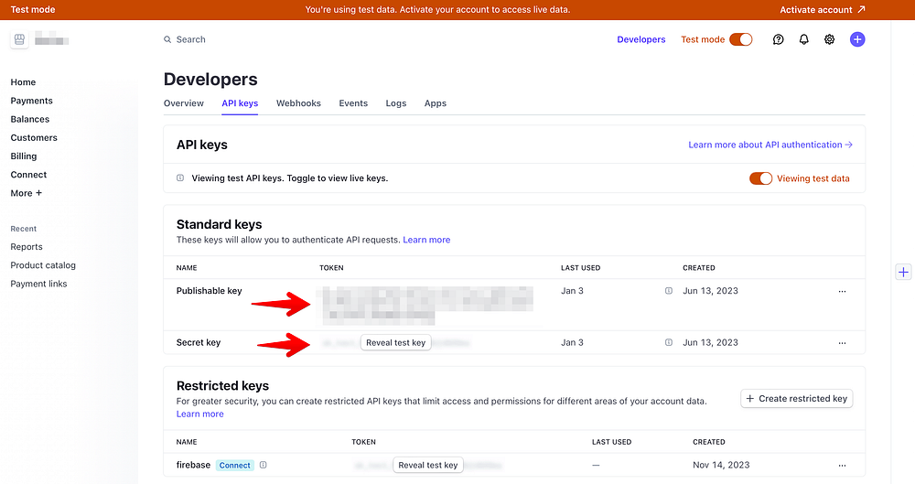Switch to the Webhooks tab
This screenshot has width=915, height=484.
tap(299, 103)
